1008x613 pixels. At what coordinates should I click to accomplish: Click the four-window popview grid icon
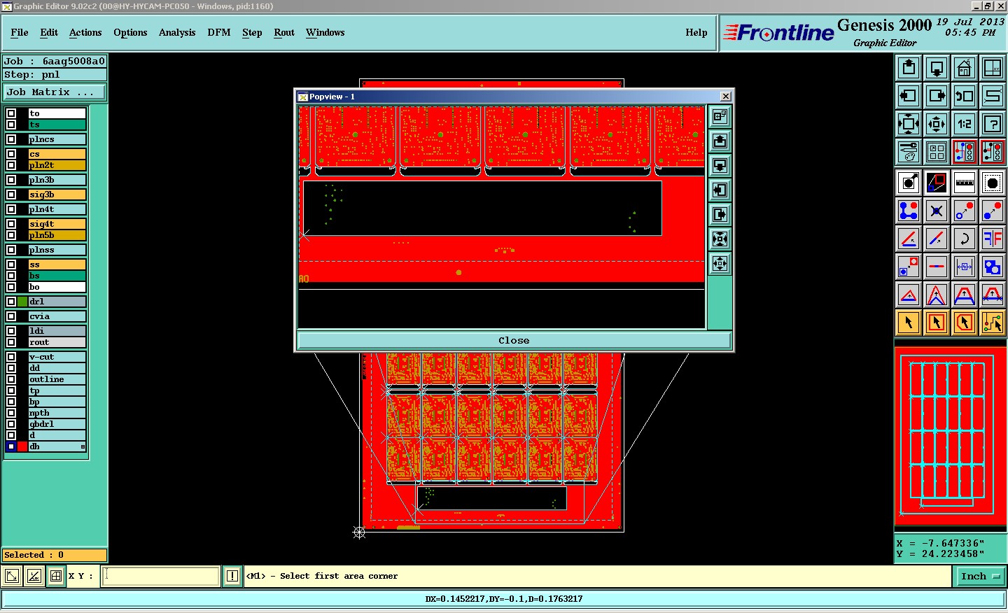click(x=937, y=151)
